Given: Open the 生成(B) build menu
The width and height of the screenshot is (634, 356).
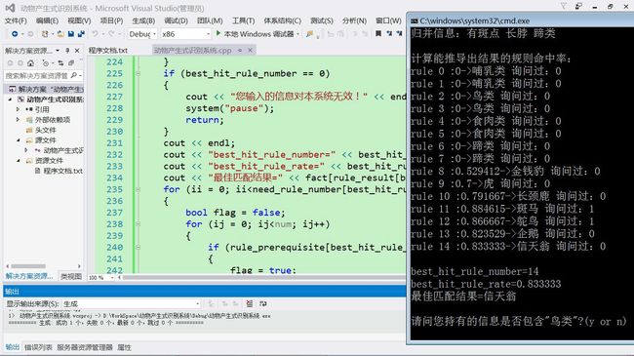Looking at the screenshot, I should click(143, 20).
